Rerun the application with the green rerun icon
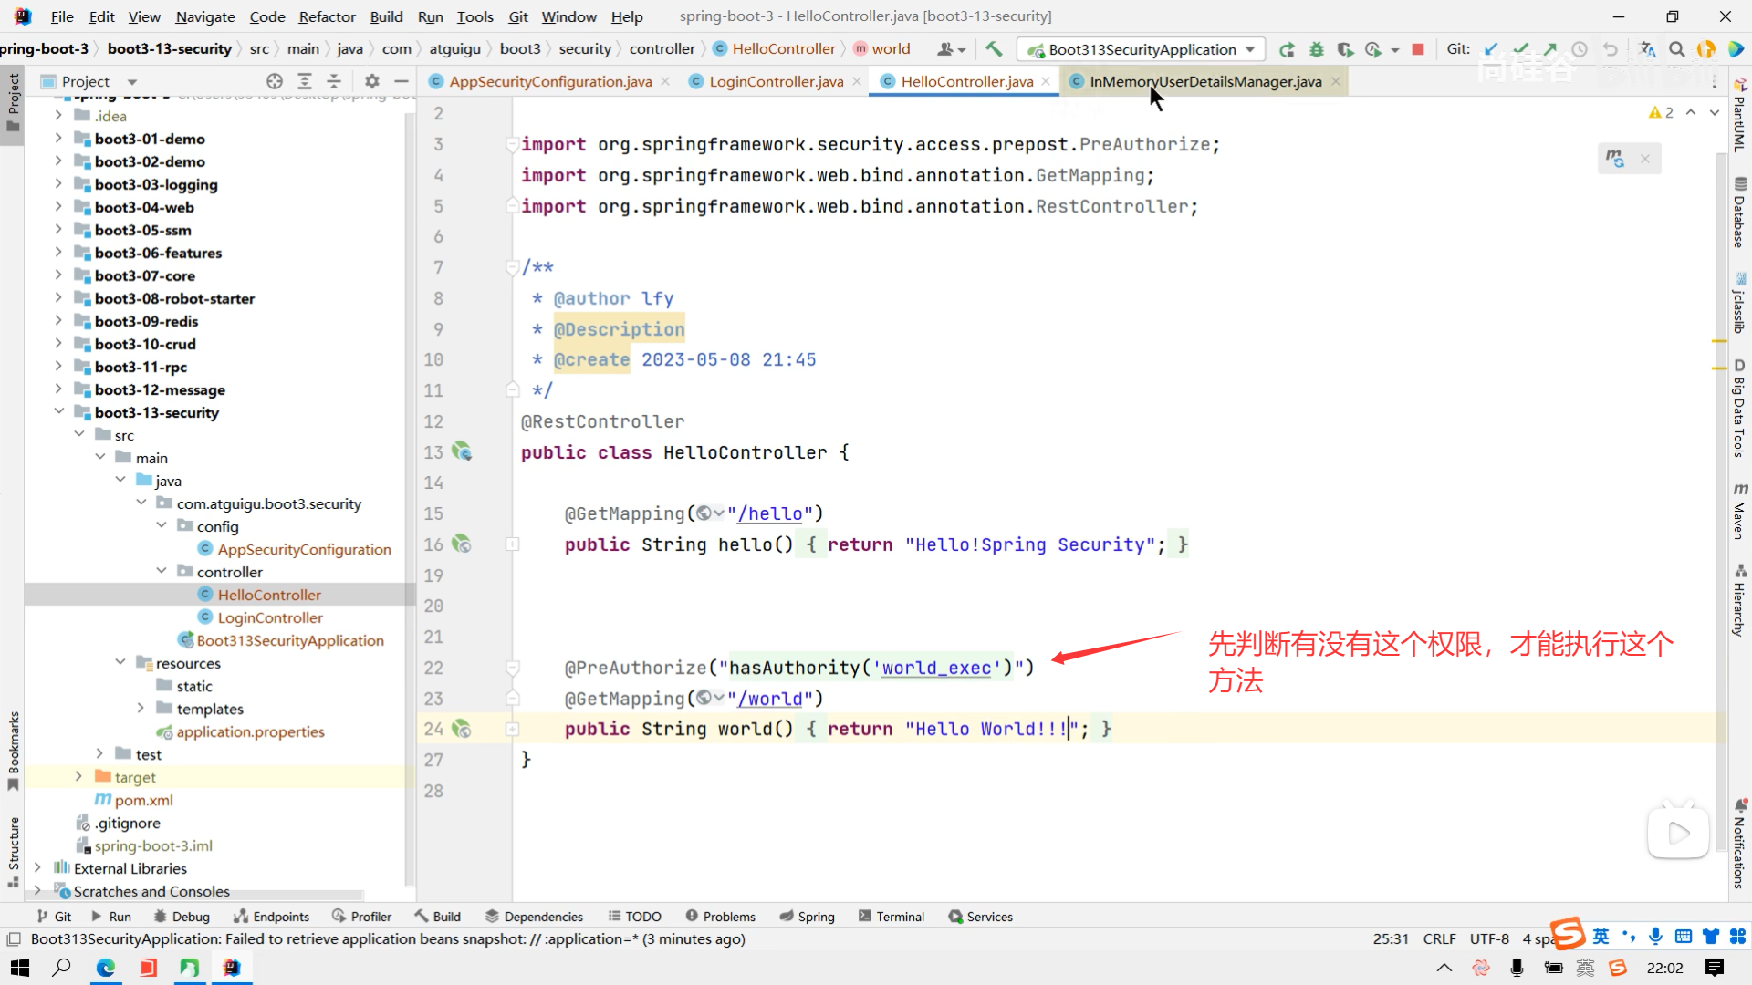 click(1287, 49)
